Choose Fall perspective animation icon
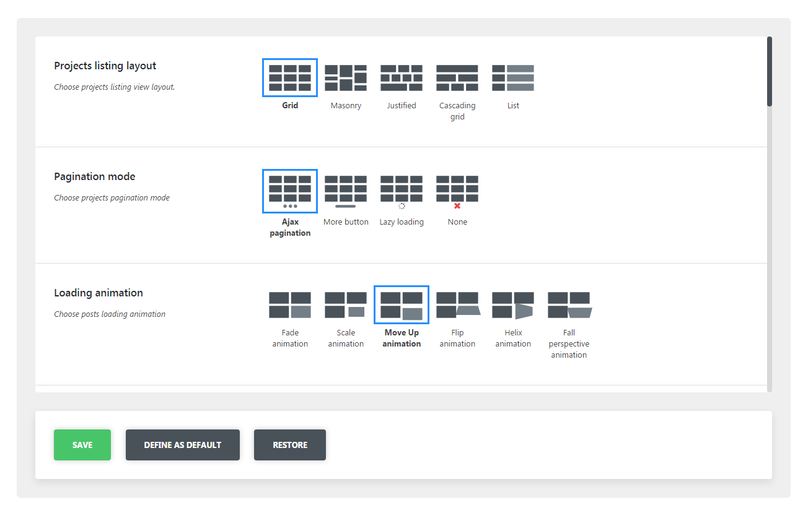The image size is (808, 513). point(569,305)
